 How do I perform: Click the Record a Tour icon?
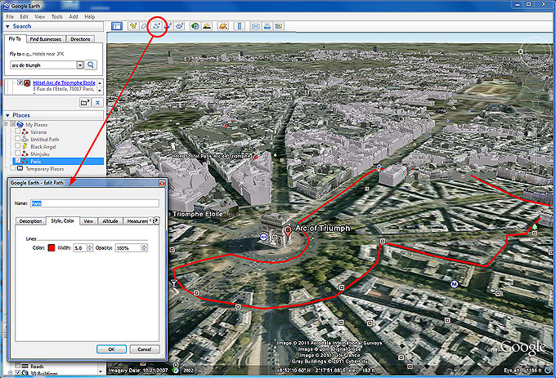coord(180,26)
